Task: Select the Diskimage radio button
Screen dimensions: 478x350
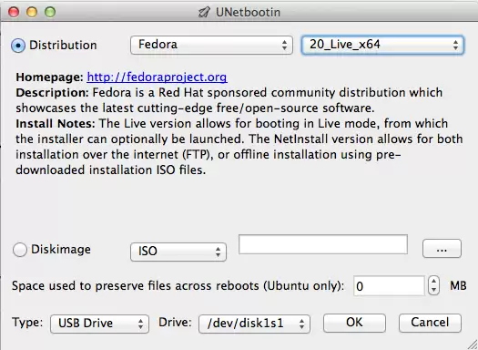Action: click(20, 250)
